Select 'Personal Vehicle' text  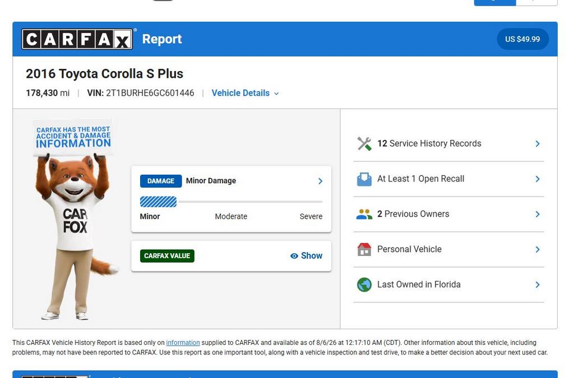point(409,249)
